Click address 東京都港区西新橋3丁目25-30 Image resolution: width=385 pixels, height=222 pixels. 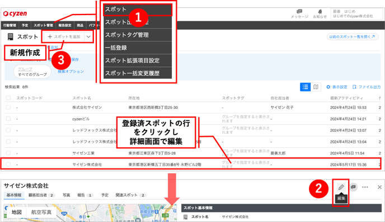pyautogui.click(x=153, y=107)
